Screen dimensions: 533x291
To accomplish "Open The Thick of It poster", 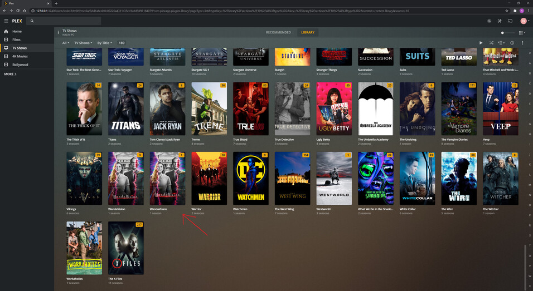I will (84, 108).
